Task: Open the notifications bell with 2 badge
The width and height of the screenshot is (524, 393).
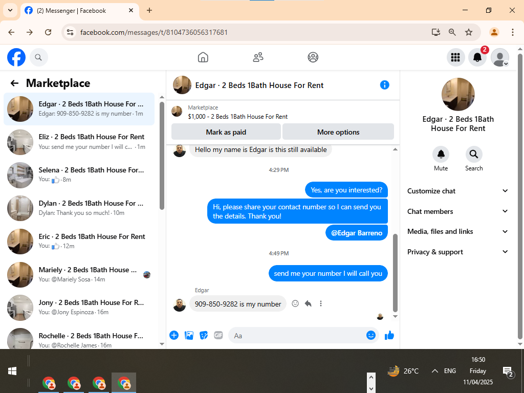Action: (x=477, y=57)
